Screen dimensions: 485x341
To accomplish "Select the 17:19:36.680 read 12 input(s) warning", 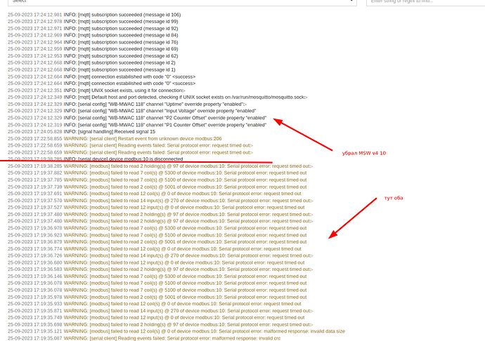I will 156,262.
